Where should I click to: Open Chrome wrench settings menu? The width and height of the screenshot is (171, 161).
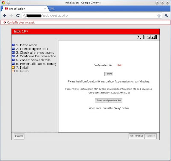(166, 15)
